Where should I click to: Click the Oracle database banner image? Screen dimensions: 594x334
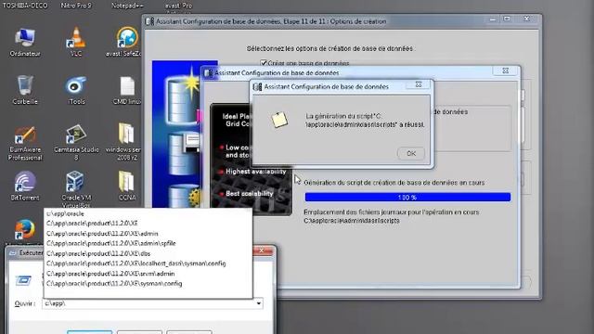coord(177,134)
